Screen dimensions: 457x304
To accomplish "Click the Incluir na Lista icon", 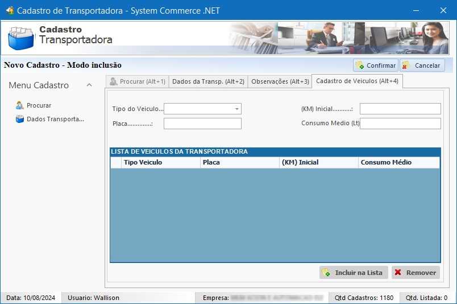I will click(x=326, y=273).
